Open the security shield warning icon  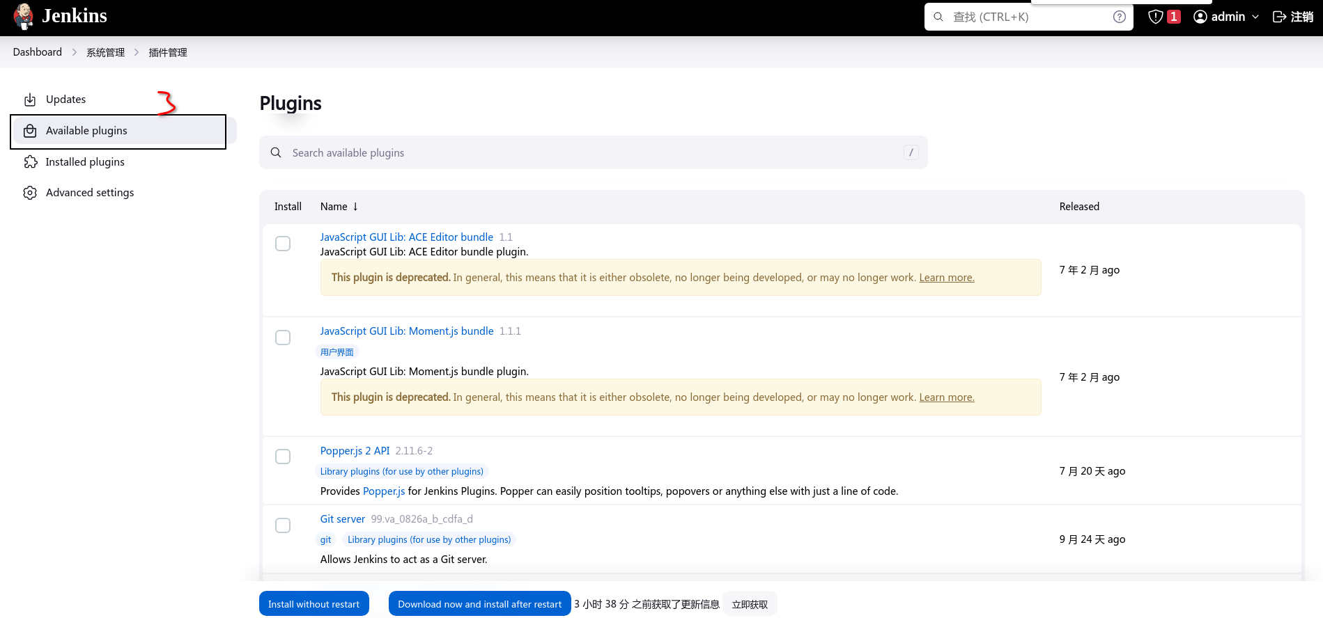[1156, 17]
